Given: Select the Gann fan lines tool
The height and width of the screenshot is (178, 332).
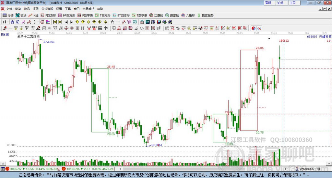Looking at the screenshot, I should click(119, 28).
